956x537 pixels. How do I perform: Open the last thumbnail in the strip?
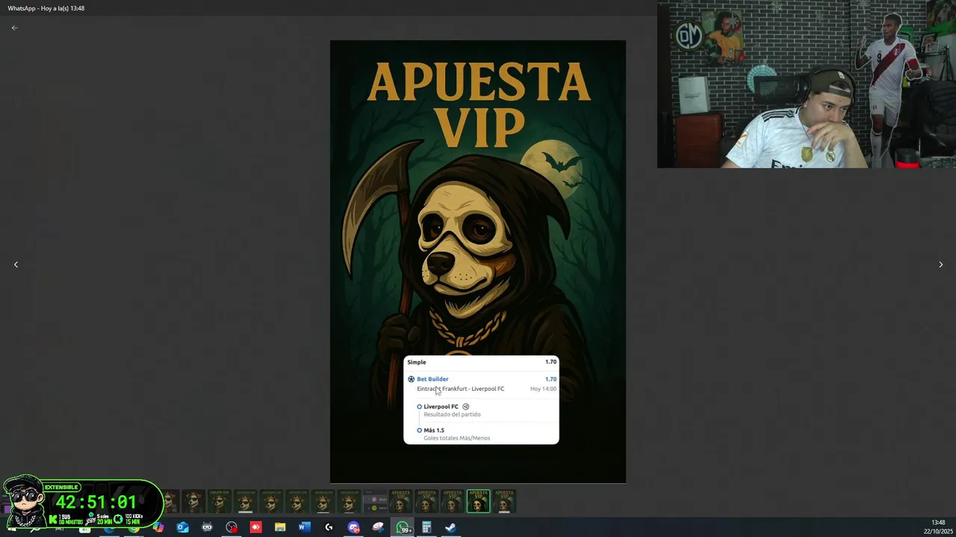coord(504,501)
